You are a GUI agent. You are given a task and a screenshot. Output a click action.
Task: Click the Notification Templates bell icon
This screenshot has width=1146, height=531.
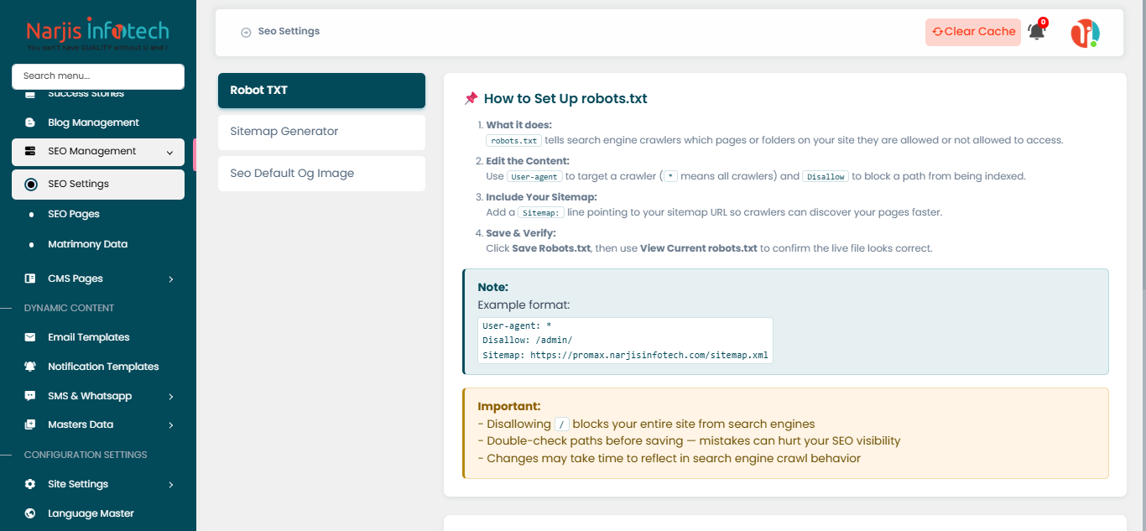point(30,367)
